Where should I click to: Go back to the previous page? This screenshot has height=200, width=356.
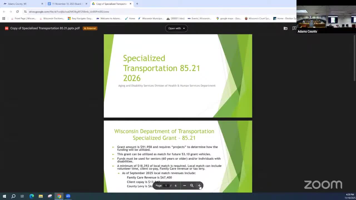click(4, 12)
